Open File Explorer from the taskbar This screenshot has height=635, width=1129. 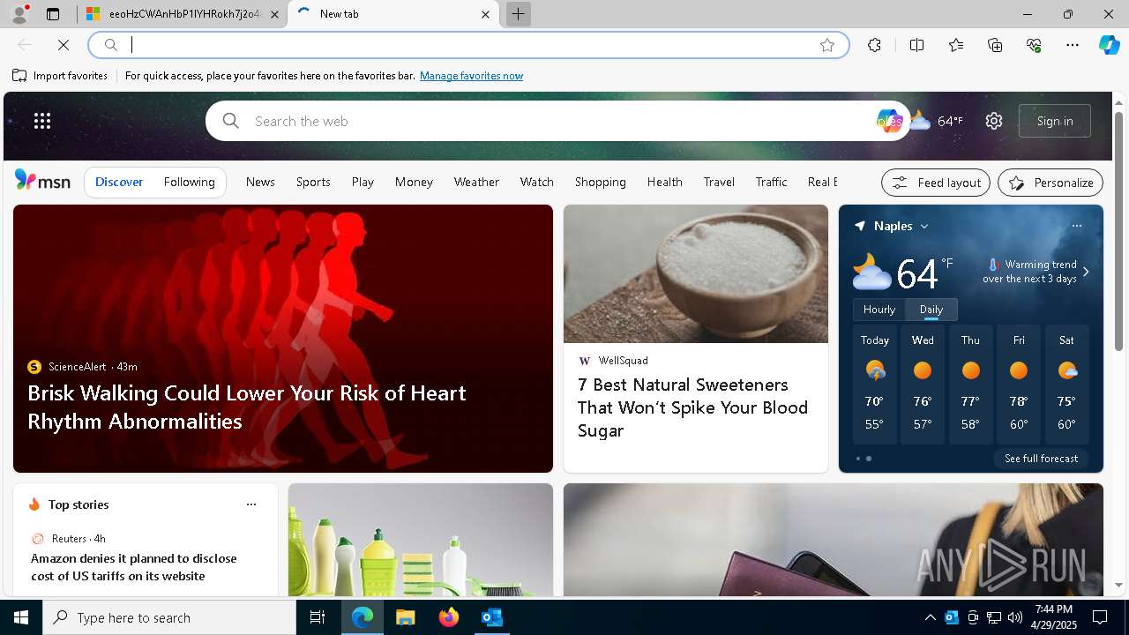406,617
